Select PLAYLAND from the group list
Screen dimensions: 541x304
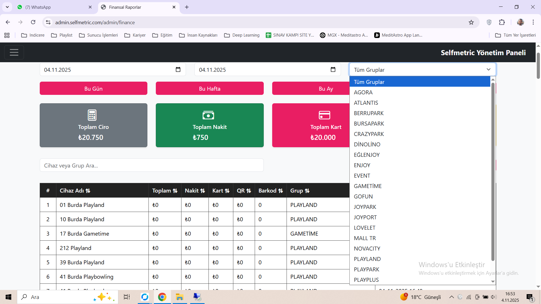367,259
